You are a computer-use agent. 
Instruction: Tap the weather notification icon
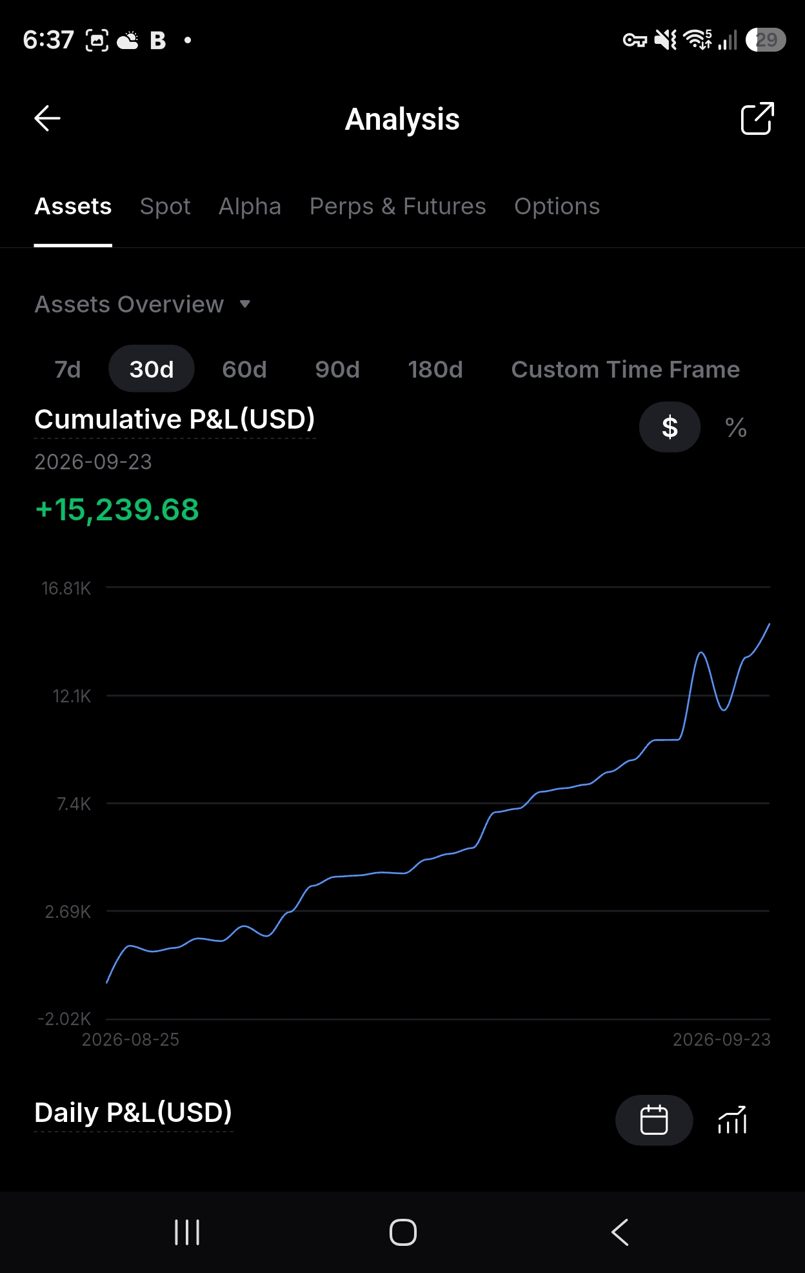128,40
